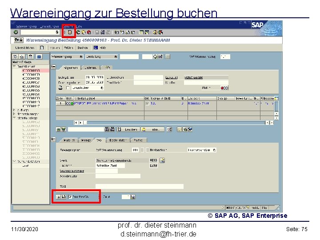The image size is (320, 240).
Task: Collapse the Bestellungen tree node
Action: [14, 67]
